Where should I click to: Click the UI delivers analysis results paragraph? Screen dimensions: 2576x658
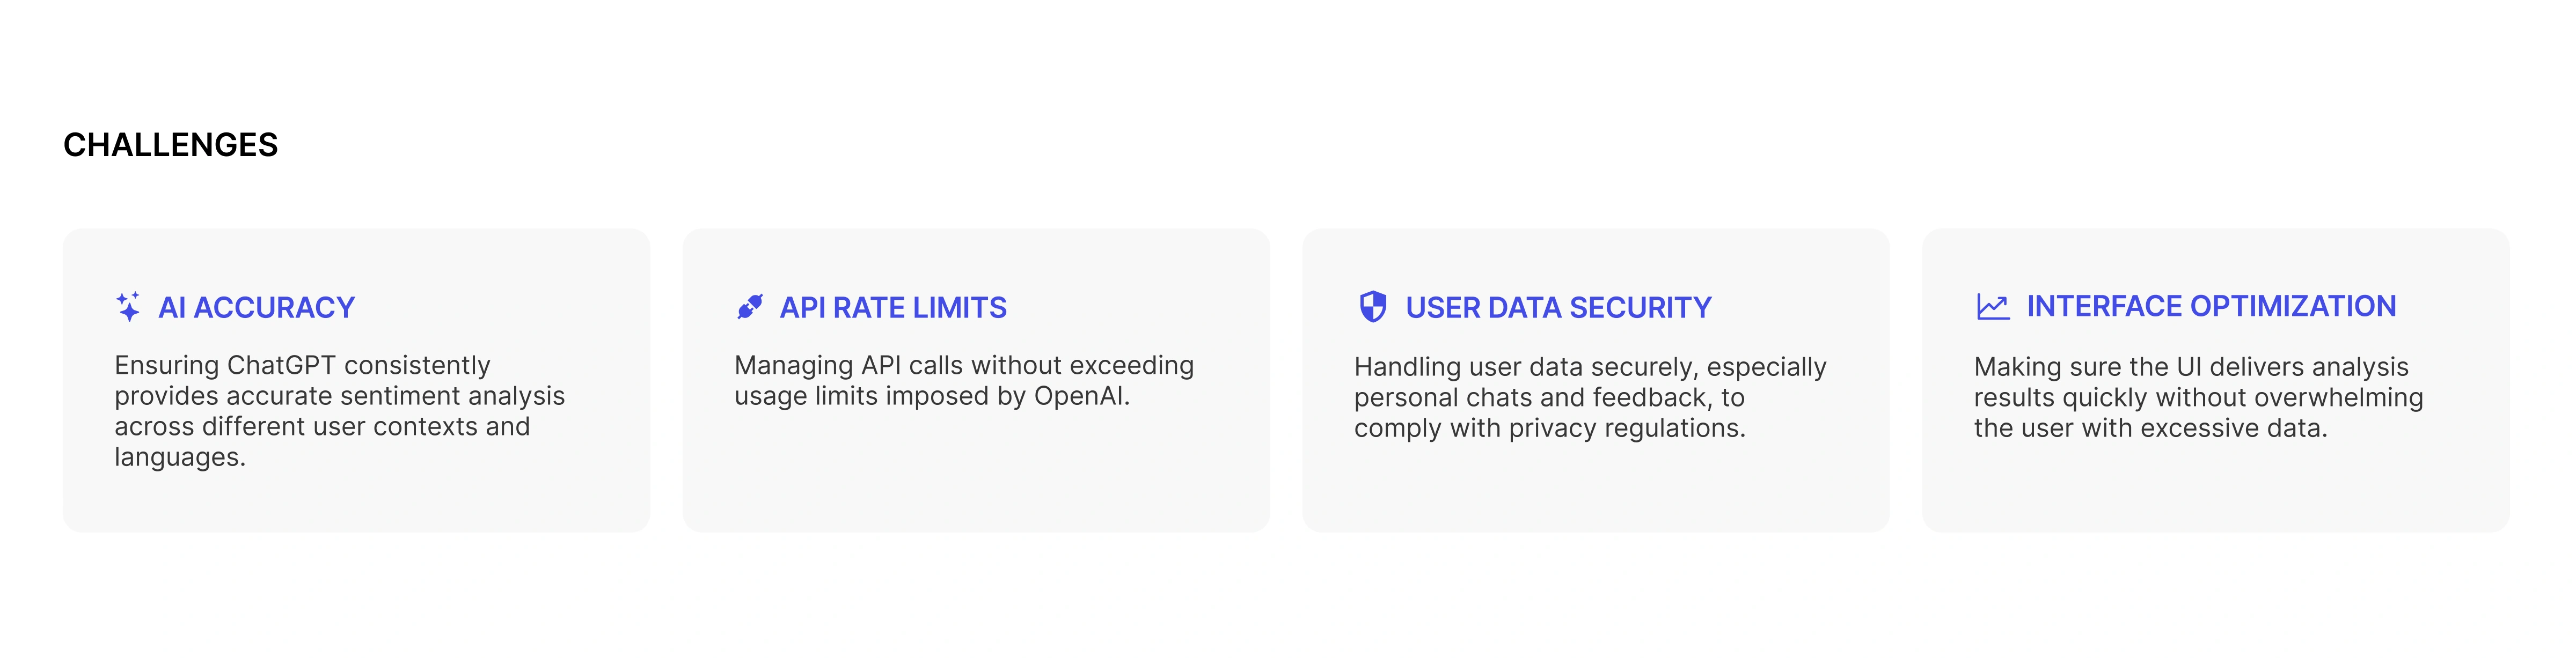pyautogui.click(x=2198, y=397)
